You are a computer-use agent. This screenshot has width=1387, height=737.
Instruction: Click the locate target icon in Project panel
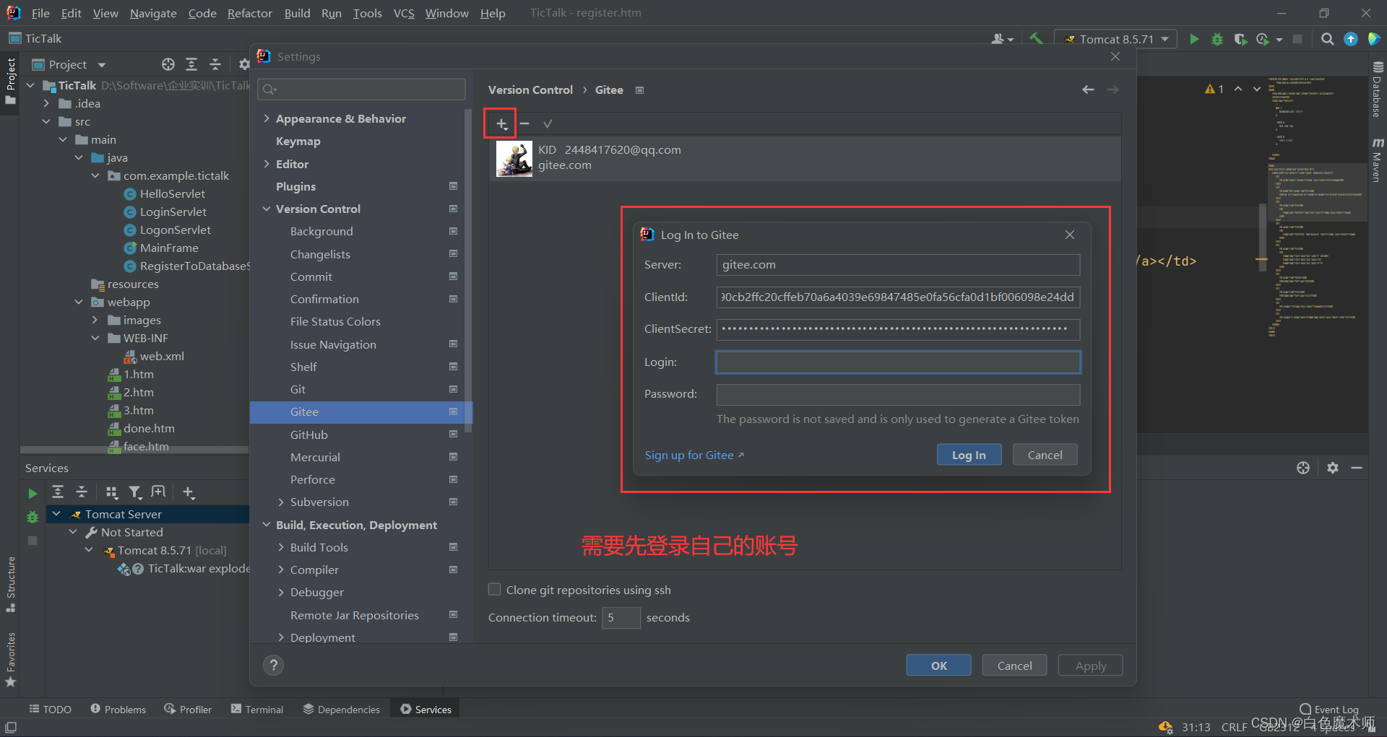pos(168,64)
